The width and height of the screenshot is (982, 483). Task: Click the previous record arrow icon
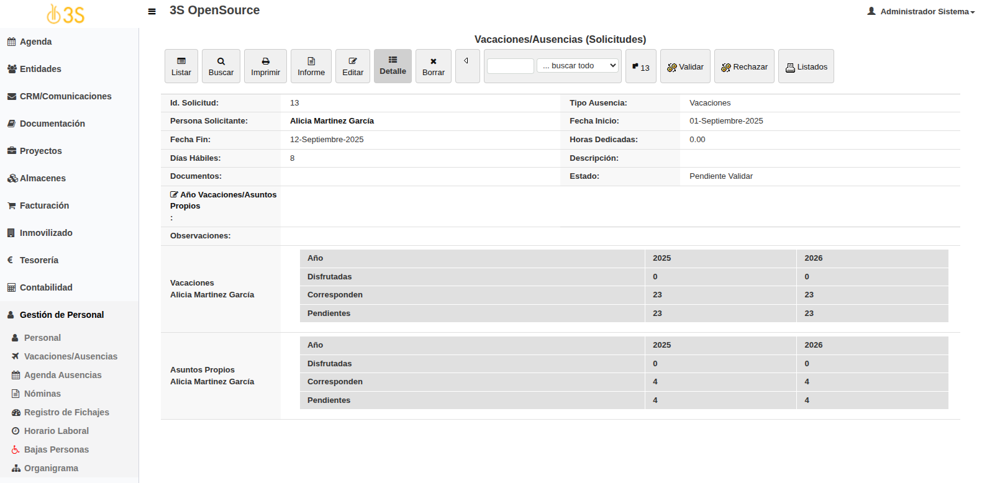[466, 61]
